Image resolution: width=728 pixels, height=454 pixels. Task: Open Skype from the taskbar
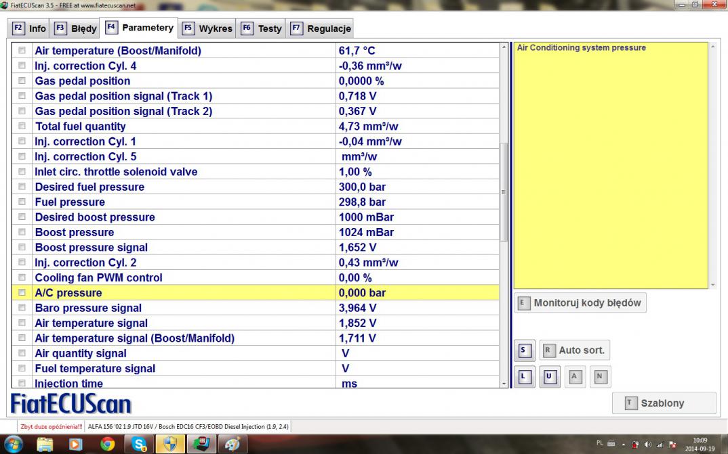[x=140, y=444]
